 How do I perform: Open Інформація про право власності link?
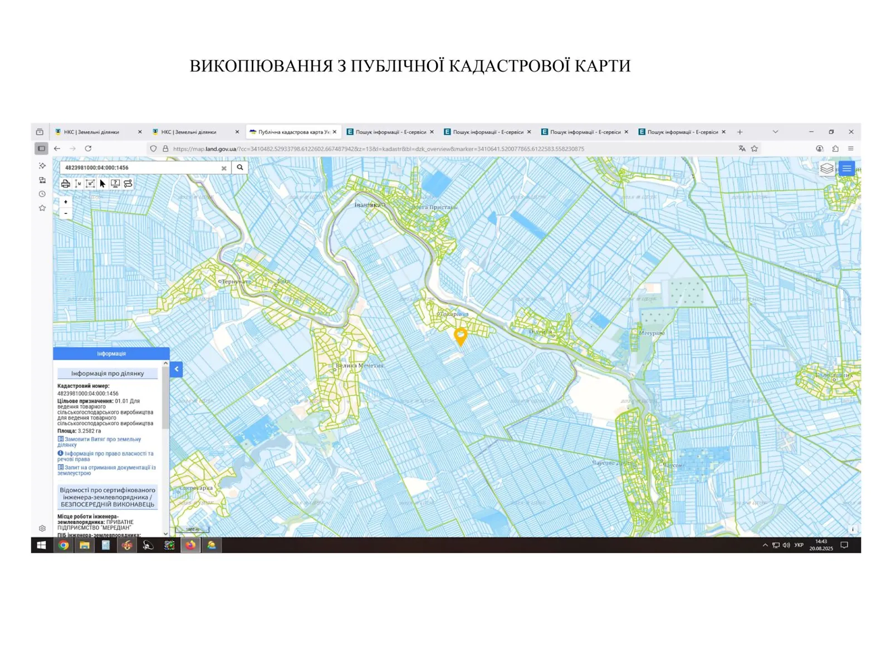pos(109,454)
